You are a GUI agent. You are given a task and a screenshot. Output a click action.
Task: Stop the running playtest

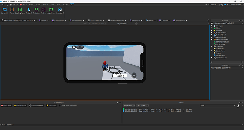pyautogui.click(x=21, y=5)
